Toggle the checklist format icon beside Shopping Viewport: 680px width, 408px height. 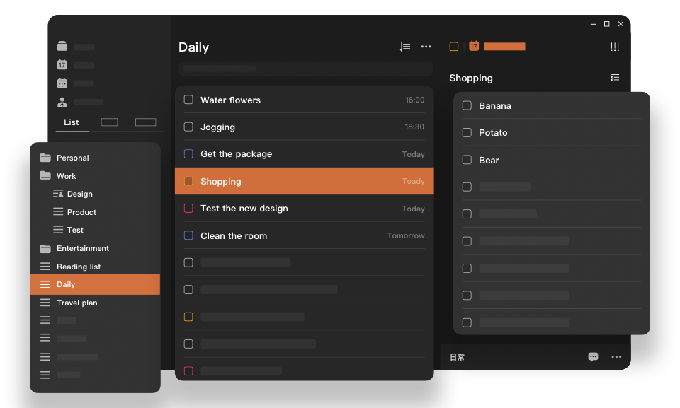(x=615, y=78)
